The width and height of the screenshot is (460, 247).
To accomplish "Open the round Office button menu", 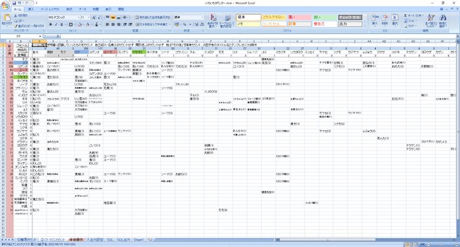I will pos(5,5).
